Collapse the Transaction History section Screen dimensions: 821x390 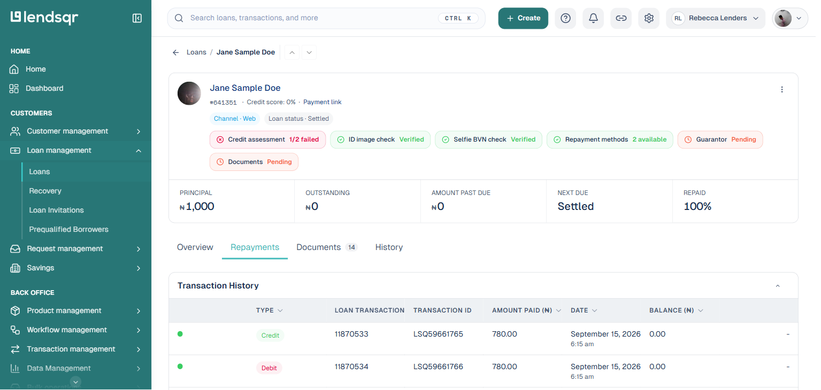[x=778, y=286]
